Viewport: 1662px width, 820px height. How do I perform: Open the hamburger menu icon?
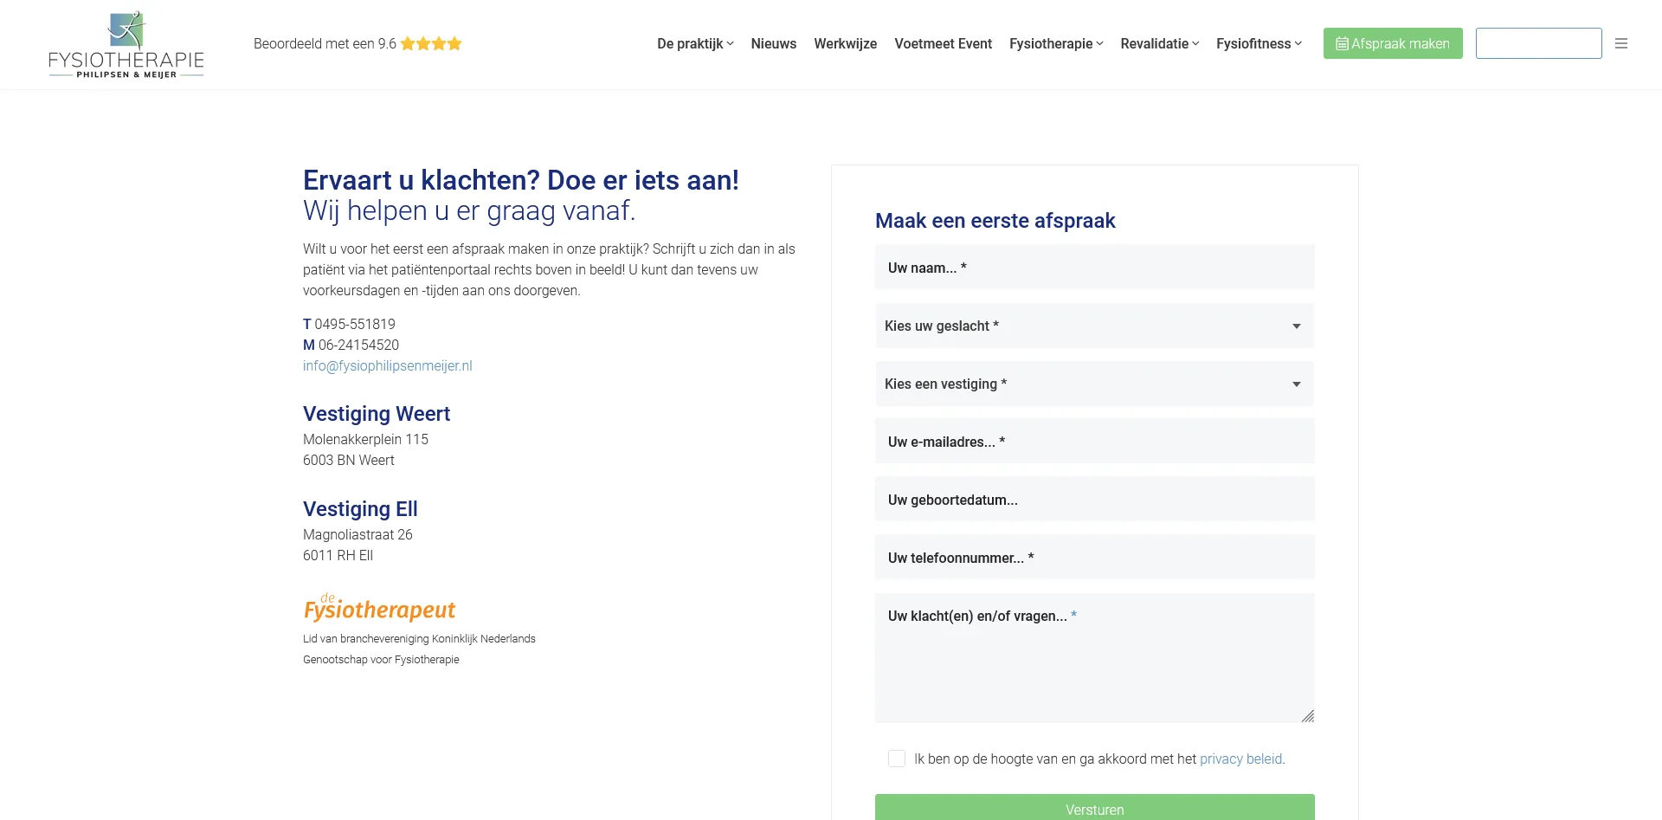tap(1621, 43)
